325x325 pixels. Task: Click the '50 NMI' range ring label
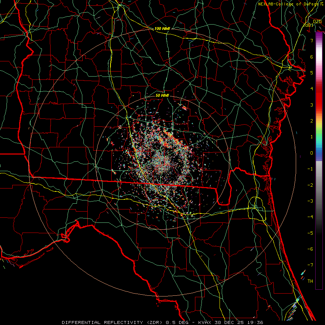pos(162,95)
